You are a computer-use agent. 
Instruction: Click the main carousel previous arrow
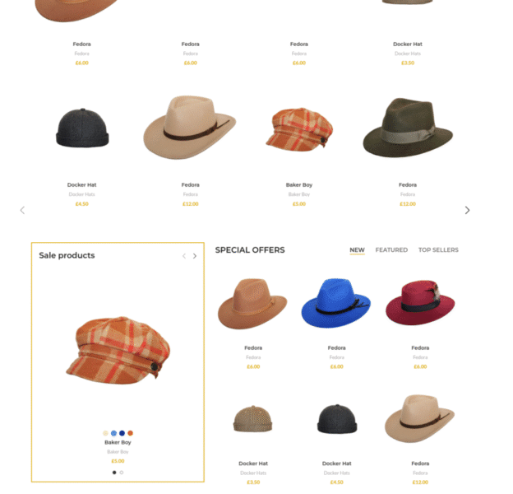pyautogui.click(x=22, y=210)
